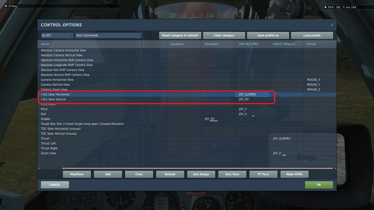Open the Su-25T aircraft dropdown
The image size is (374, 210).
(x=57, y=35)
